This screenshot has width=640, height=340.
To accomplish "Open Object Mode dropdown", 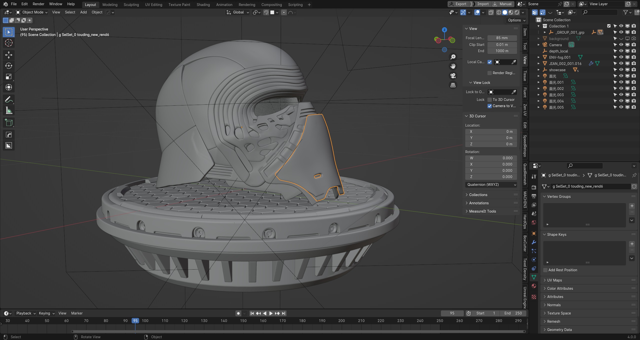I will click(x=31, y=12).
